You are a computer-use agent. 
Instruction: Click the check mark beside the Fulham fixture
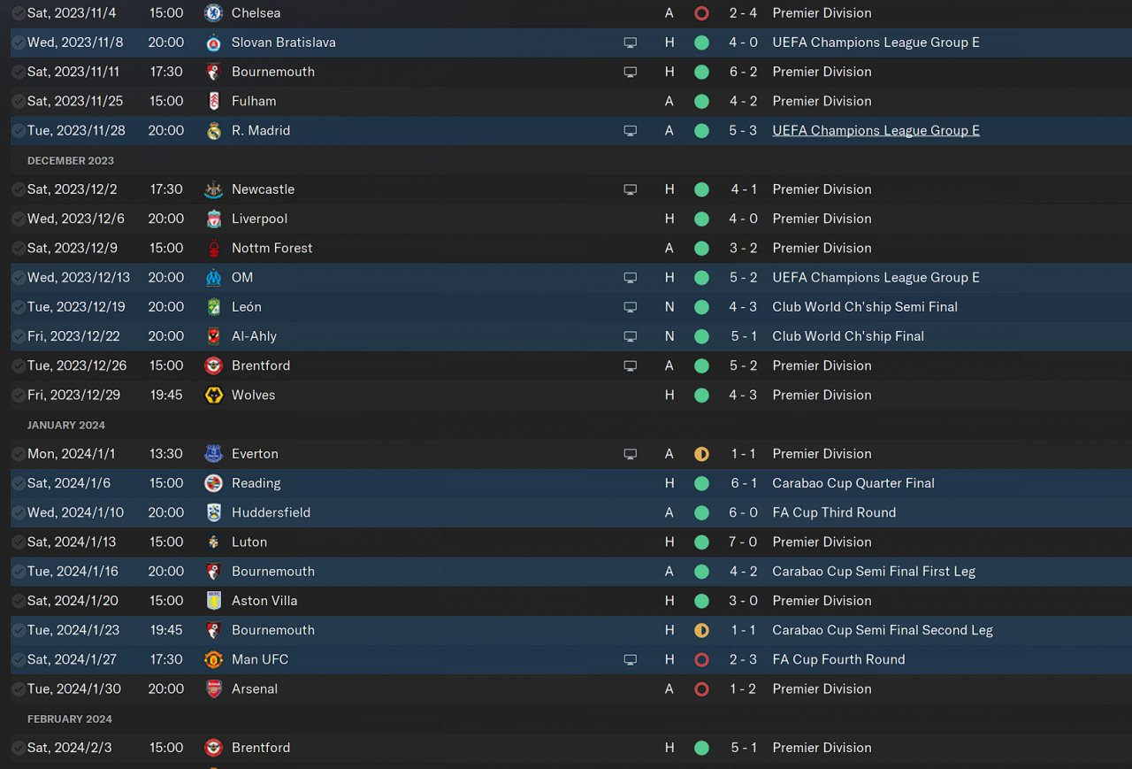[18, 101]
